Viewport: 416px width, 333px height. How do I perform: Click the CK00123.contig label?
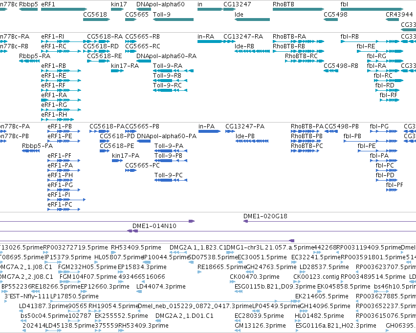pos(316,277)
